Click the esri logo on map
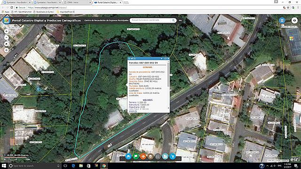Viewport: 301px width, 169px height. tap(295, 159)
